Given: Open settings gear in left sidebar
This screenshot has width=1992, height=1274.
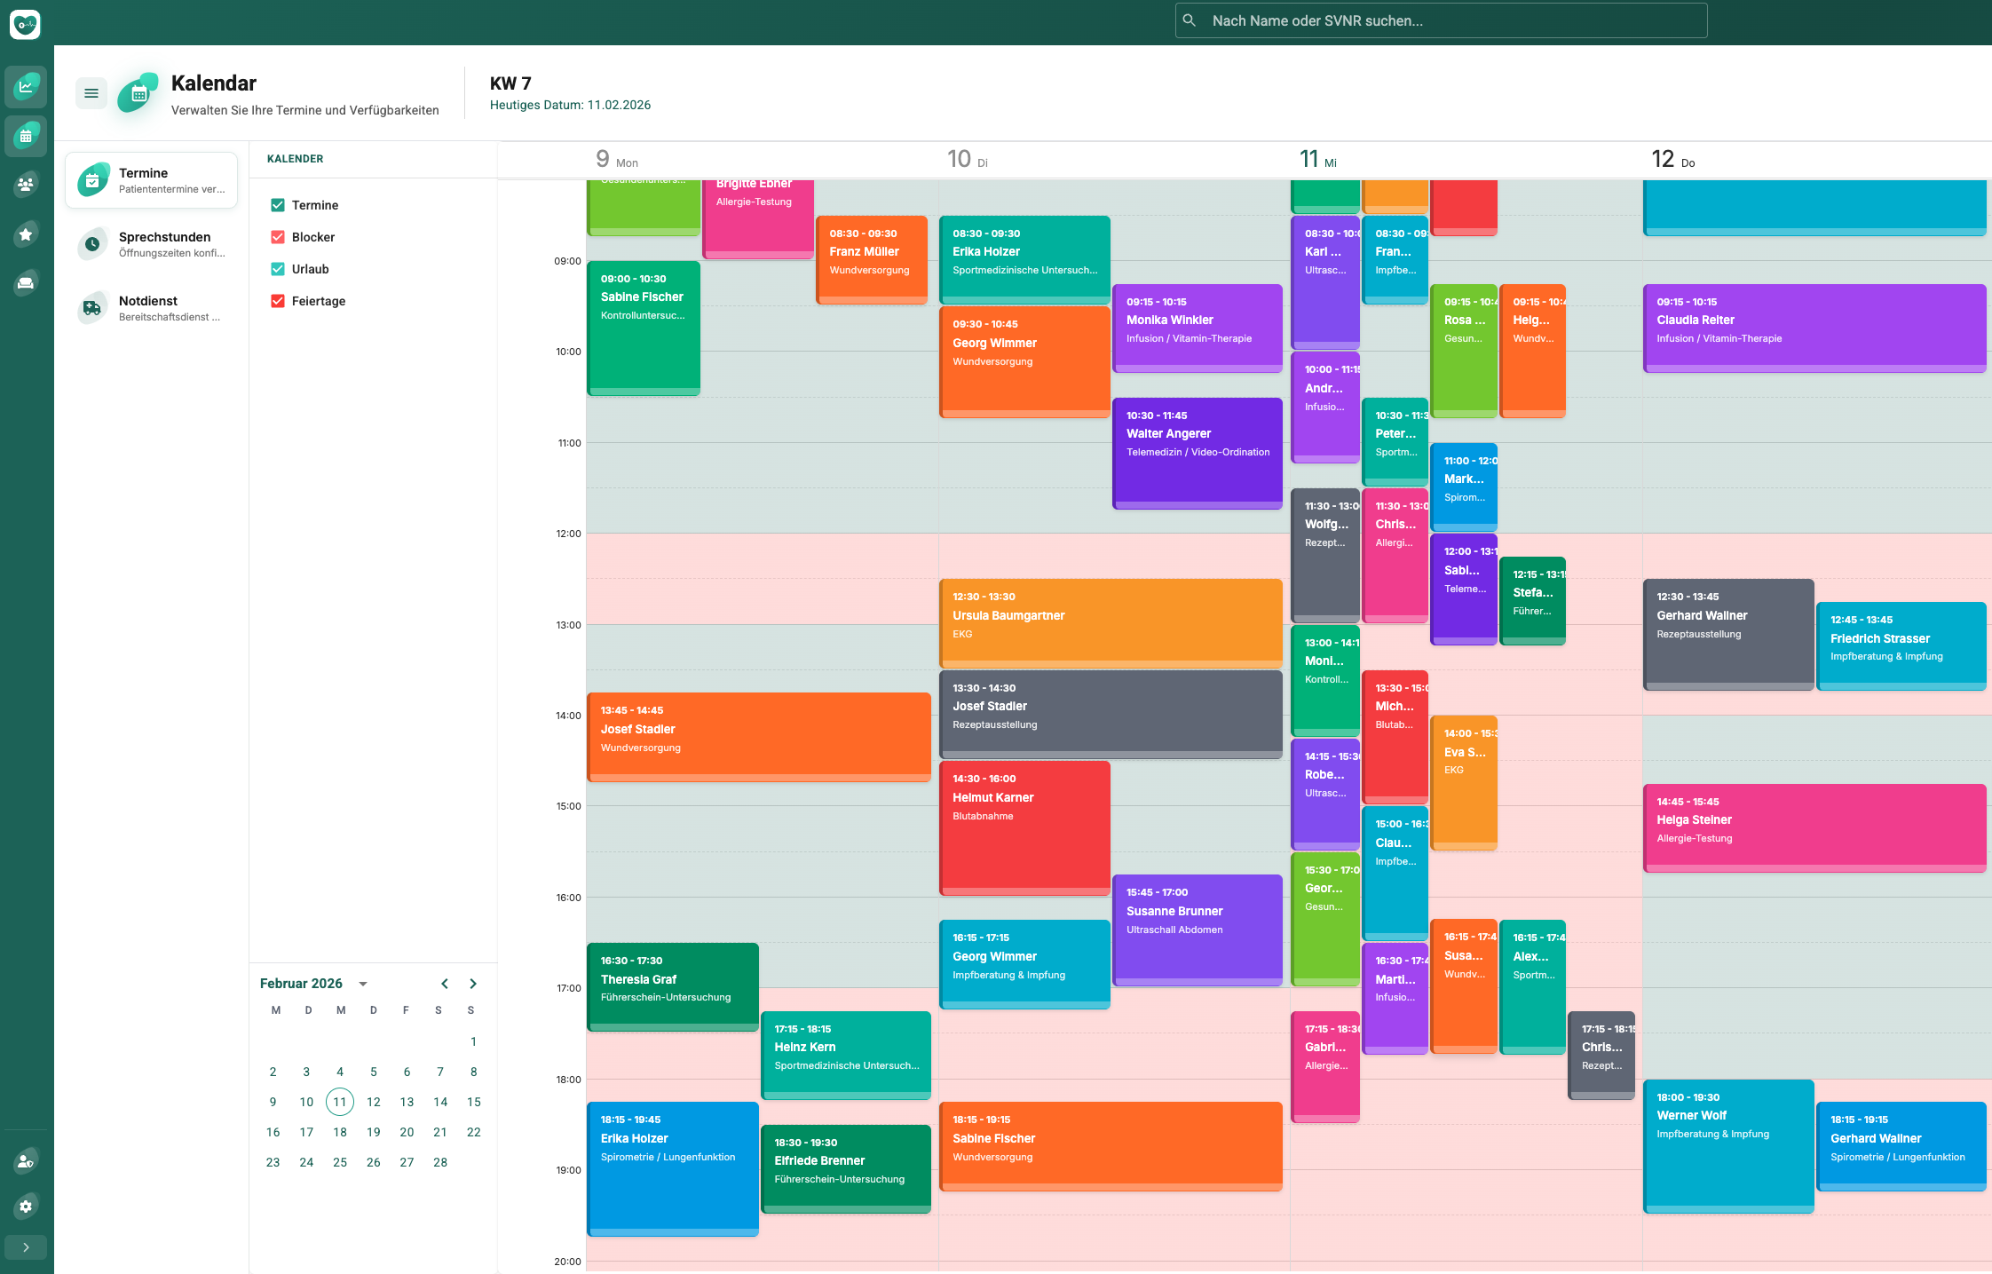Looking at the screenshot, I should [26, 1207].
